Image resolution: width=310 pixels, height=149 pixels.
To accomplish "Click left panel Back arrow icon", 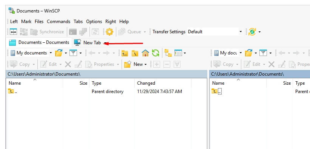I will pyautogui.click(x=92, y=53).
